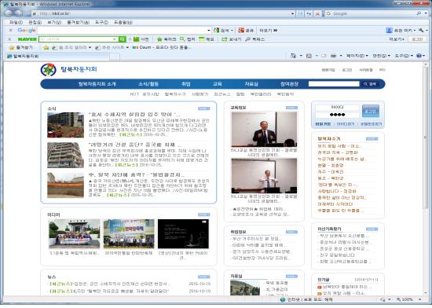Viewport: 432px width, 308px height.
Task: Click the home icon in command bar
Action: point(293,56)
